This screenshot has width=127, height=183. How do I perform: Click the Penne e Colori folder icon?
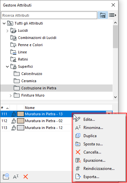pyautogui.click(x=13, y=45)
